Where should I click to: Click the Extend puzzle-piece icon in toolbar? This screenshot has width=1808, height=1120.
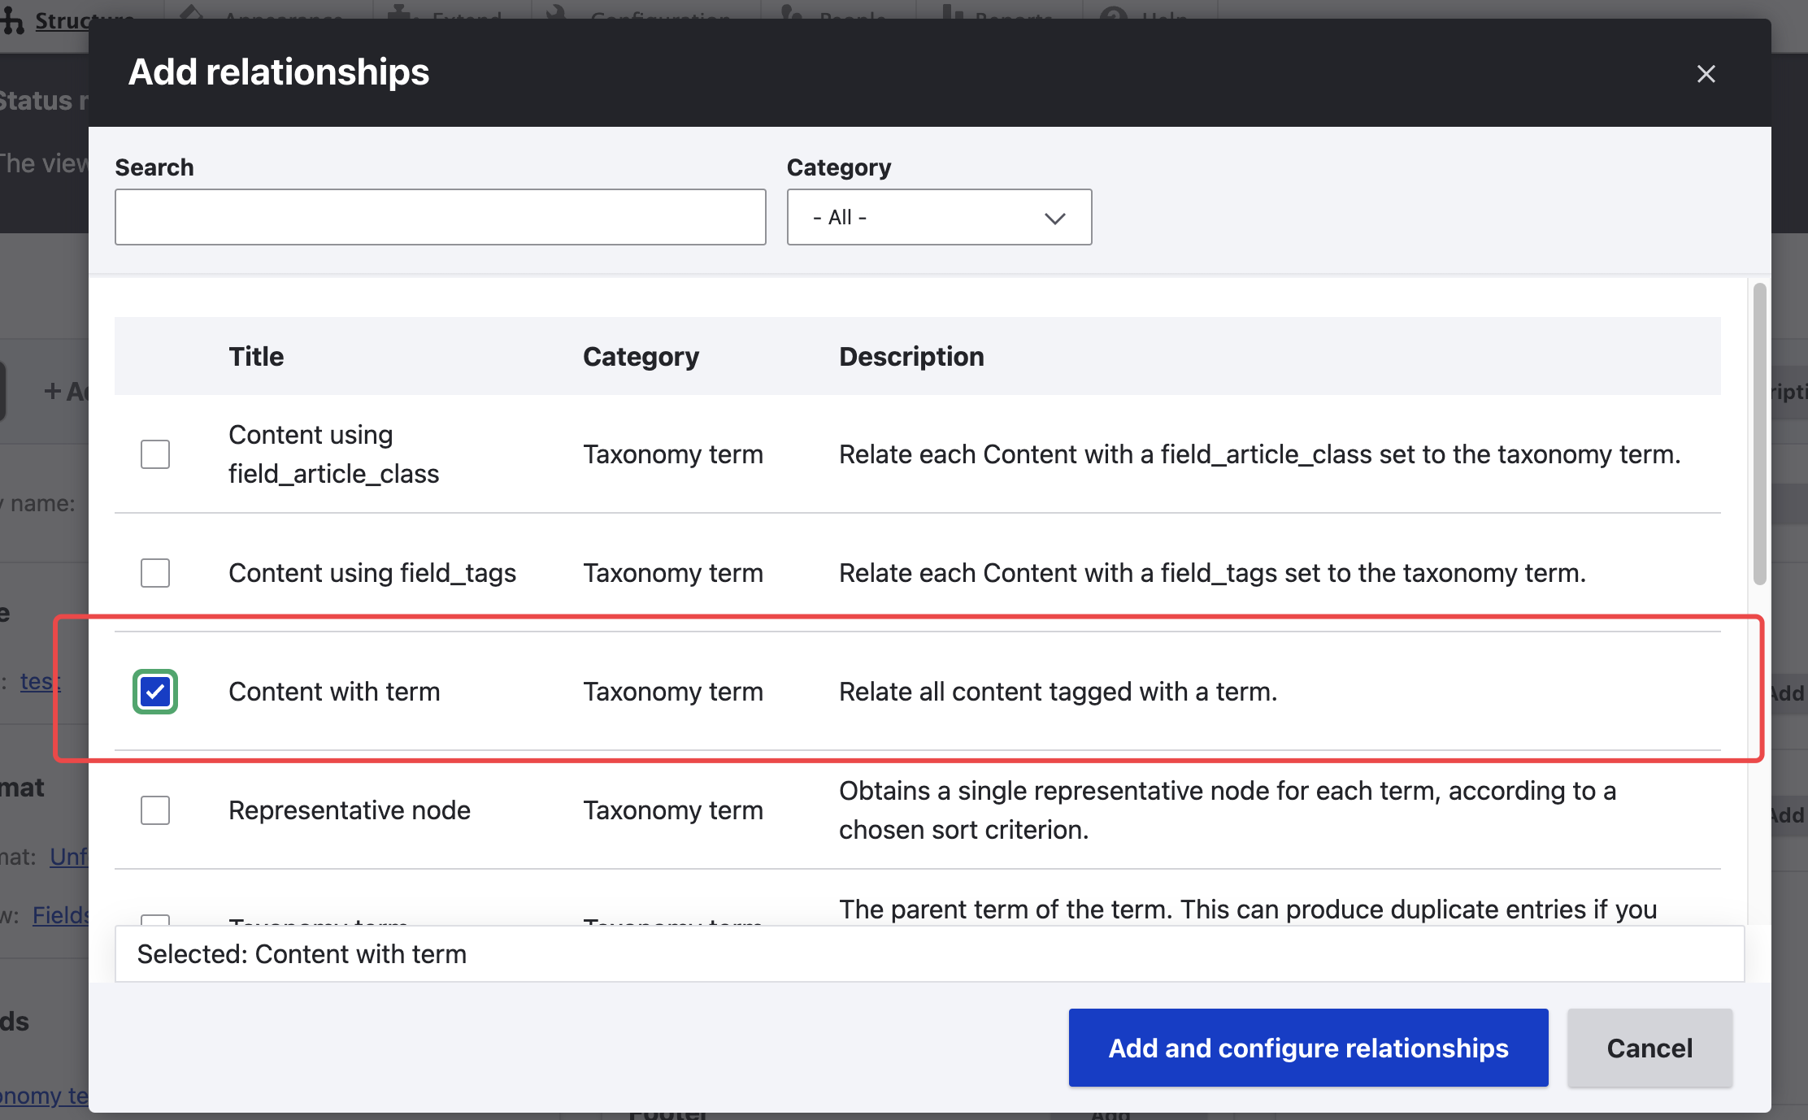(399, 11)
